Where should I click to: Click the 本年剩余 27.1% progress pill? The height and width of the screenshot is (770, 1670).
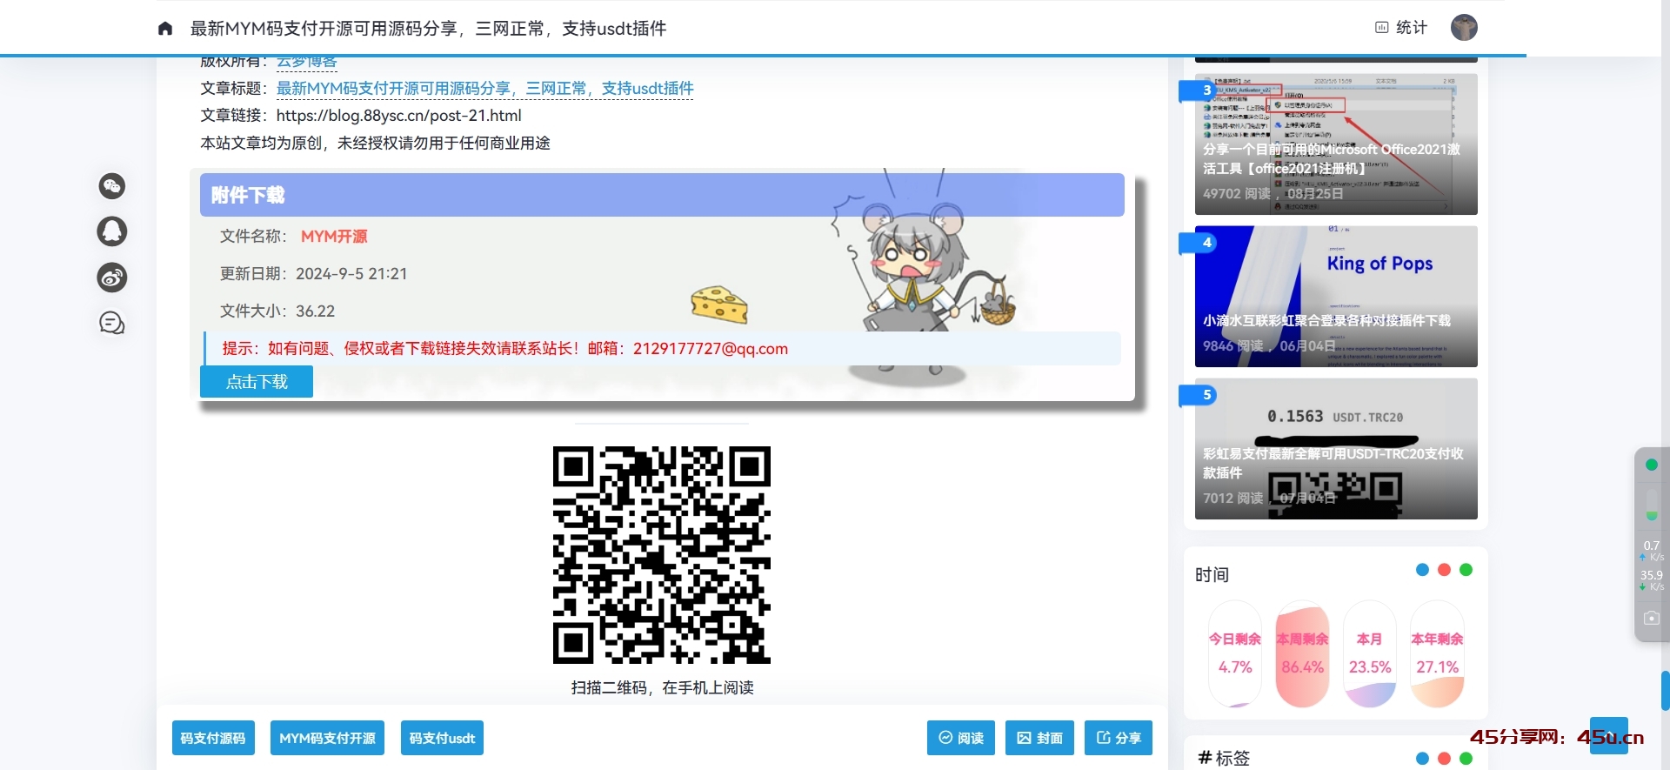point(1437,654)
